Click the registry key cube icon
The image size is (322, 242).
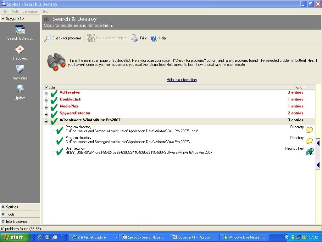coord(310,152)
